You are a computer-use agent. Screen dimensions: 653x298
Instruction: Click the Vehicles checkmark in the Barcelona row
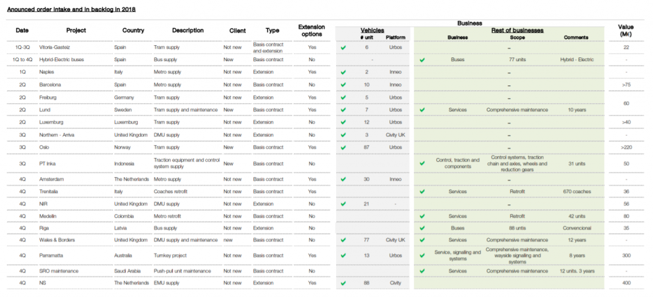tap(343, 85)
